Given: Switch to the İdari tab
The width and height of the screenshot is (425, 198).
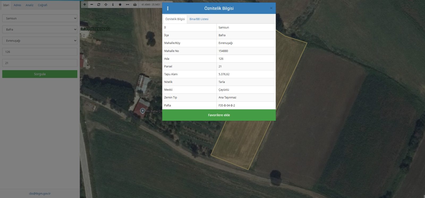Looking at the screenshot, I should 6,5.
